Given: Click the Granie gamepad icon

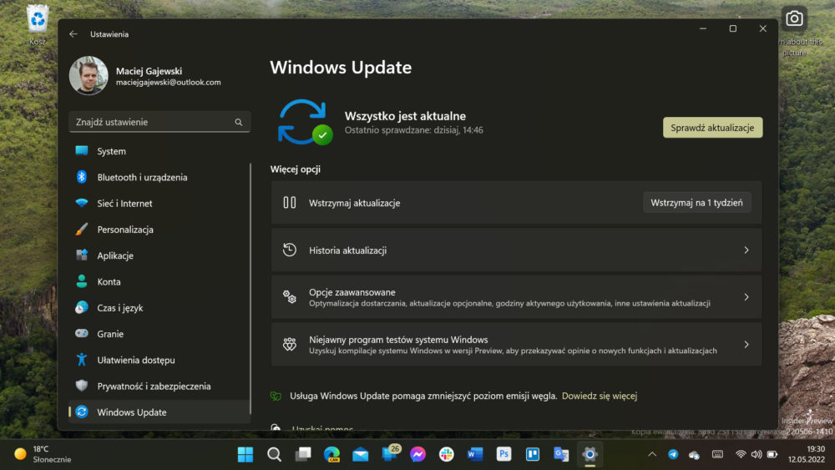Looking at the screenshot, I should 82,333.
